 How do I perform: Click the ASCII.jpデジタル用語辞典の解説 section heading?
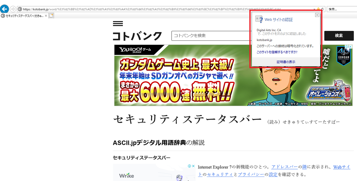[x=159, y=142]
